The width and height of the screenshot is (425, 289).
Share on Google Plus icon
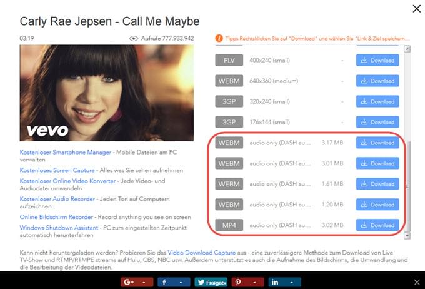click(129, 282)
